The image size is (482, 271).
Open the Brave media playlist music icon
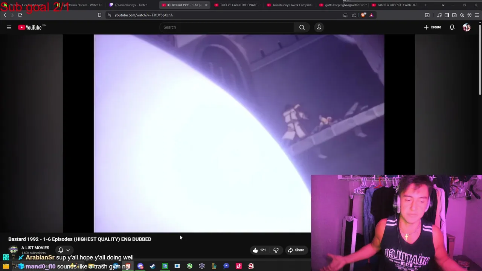pyautogui.click(x=439, y=15)
